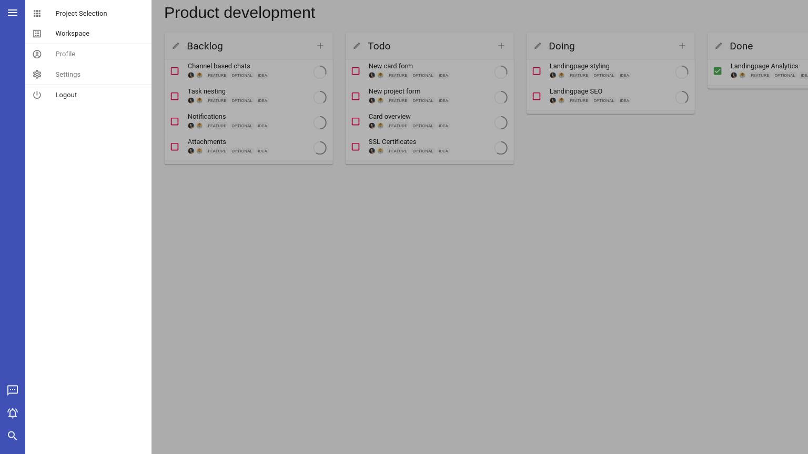The image size is (808, 454).
Task: Add a new card to Doing
Action: coord(682,46)
